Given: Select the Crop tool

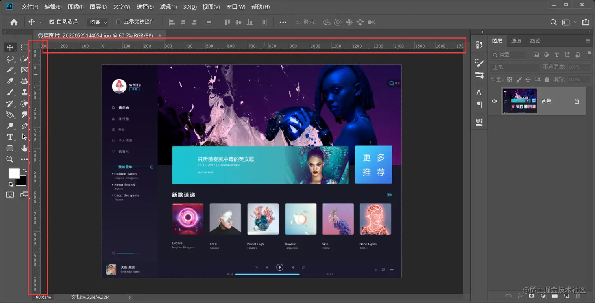Looking at the screenshot, I should 10,70.
